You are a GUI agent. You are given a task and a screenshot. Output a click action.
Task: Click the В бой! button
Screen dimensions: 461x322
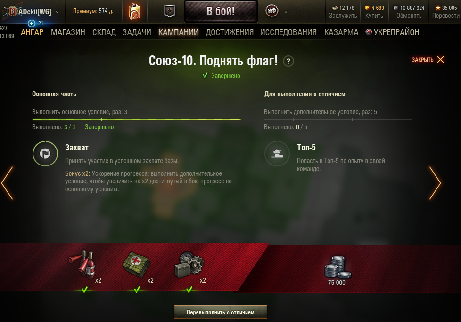(221, 11)
